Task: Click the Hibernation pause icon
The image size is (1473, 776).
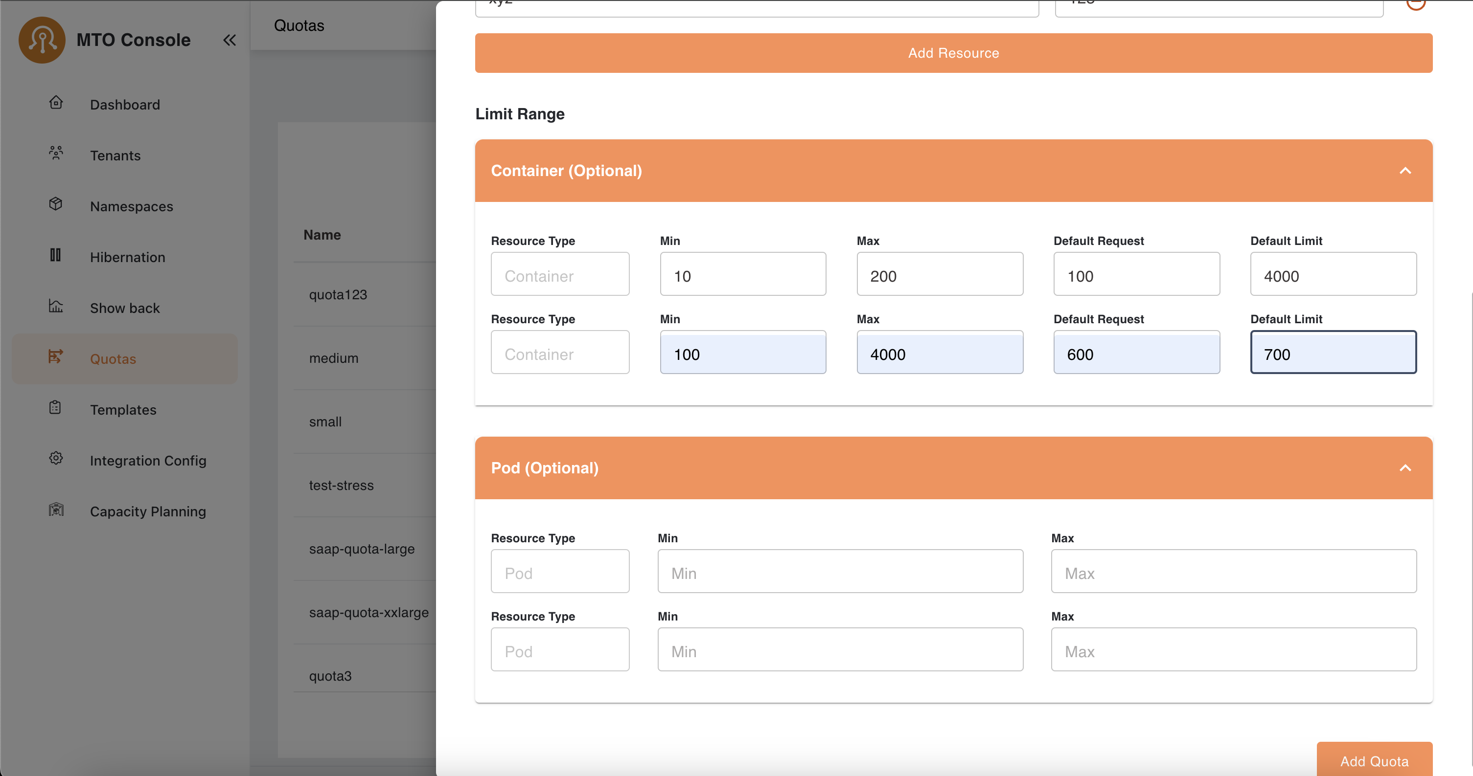Action: (55, 255)
